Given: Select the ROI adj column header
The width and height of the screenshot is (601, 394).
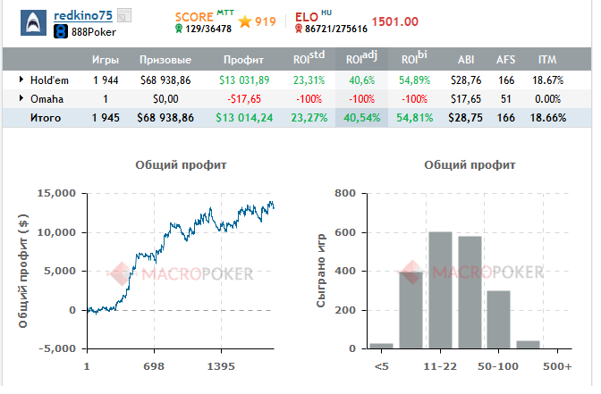Looking at the screenshot, I should coord(362,59).
